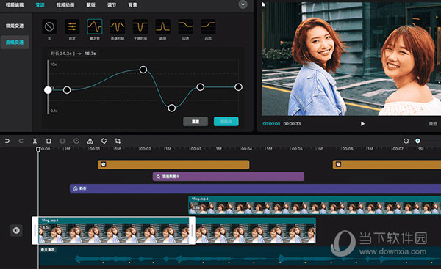Click the gray 重置 reset button

point(196,122)
